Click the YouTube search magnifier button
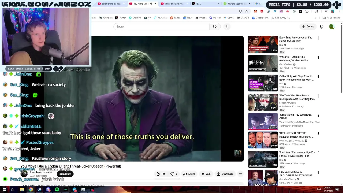 (215, 27)
